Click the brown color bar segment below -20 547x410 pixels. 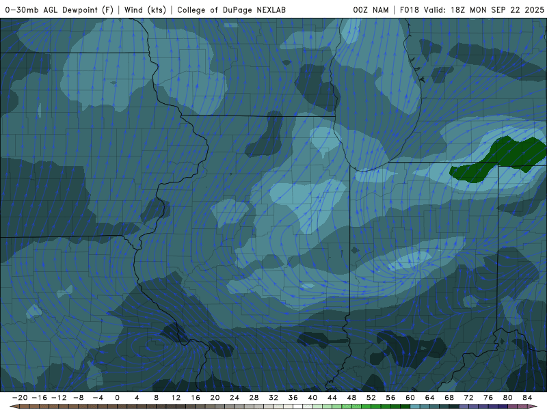(25, 406)
